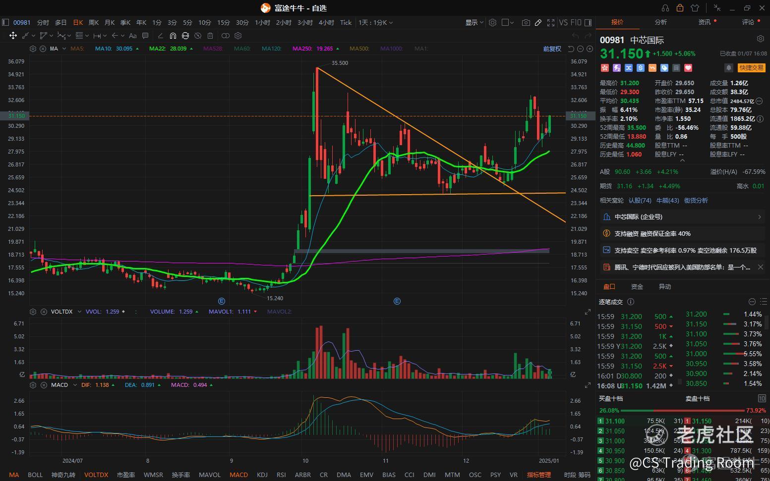Screen dimensions: 770x481
Task: Open the text annotation Aa tool
Action: (132, 36)
